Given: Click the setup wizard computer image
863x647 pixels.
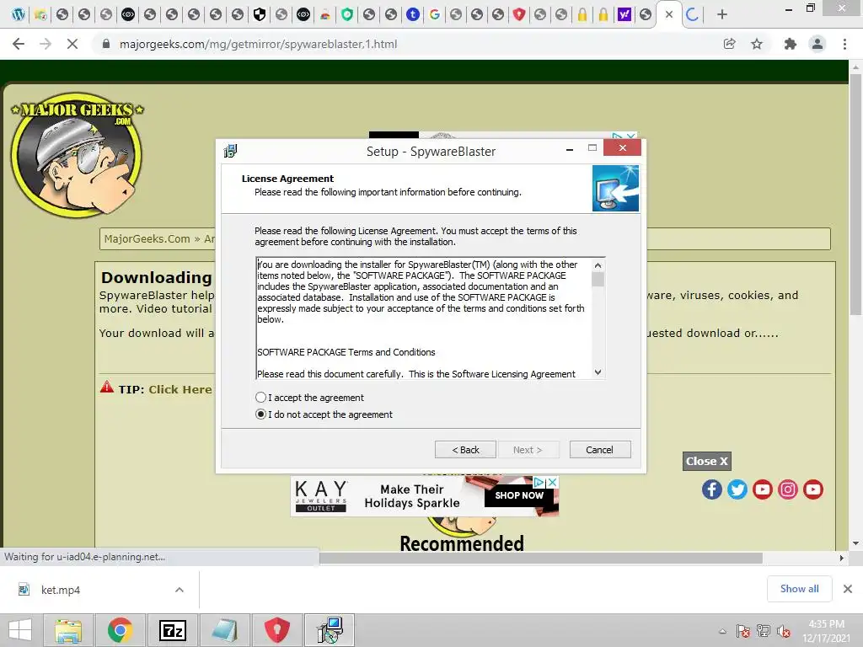Looking at the screenshot, I should (615, 188).
